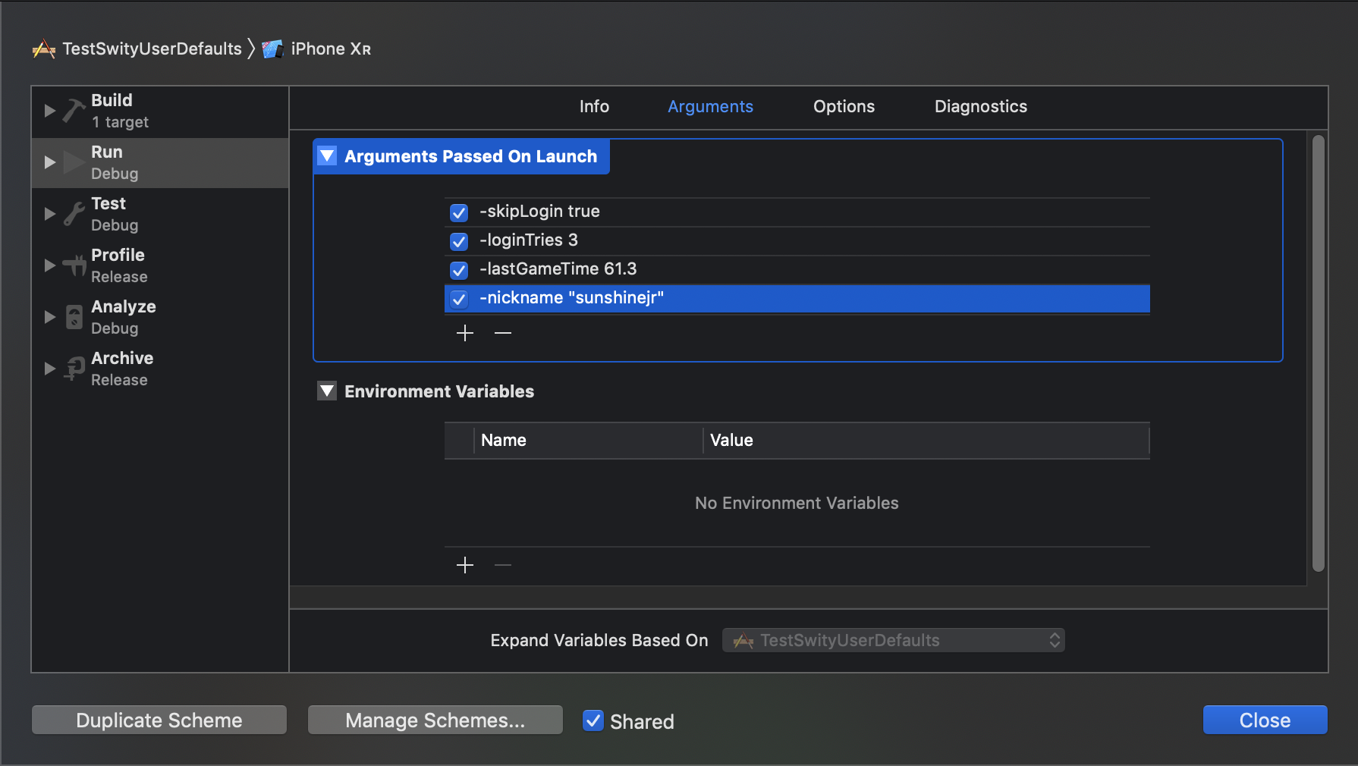Click the Build hammer icon
Screen dimensions: 1358x766
coord(74,111)
